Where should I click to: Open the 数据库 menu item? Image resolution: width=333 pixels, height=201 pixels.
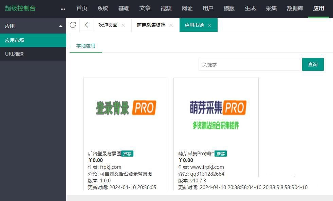(294, 8)
